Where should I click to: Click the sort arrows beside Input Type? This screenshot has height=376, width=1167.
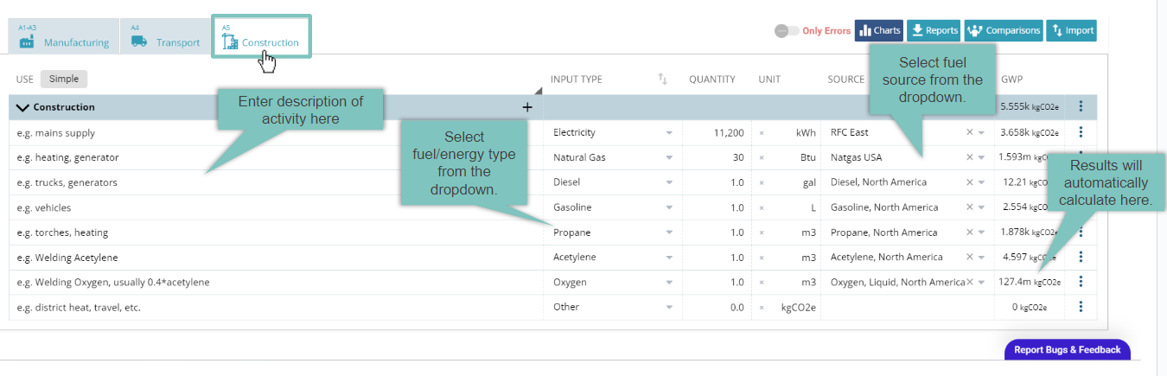tap(663, 80)
